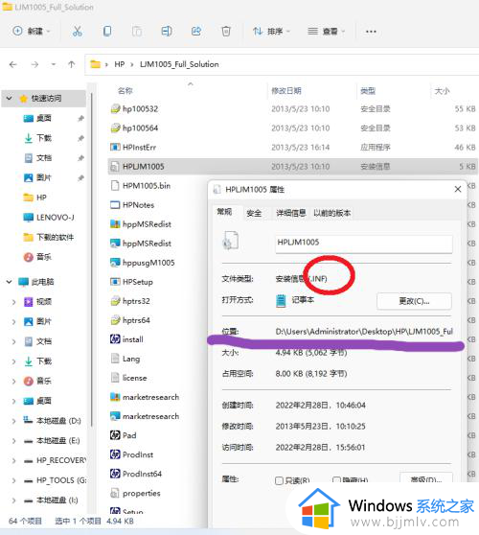The image size is (479, 535).
Task: Select the license file icon
Action: click(115, 378)
